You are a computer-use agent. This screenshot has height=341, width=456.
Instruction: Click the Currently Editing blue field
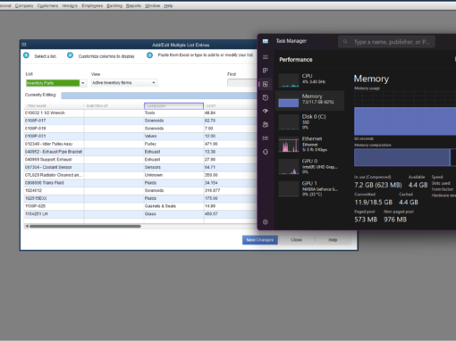pos(159,96)
